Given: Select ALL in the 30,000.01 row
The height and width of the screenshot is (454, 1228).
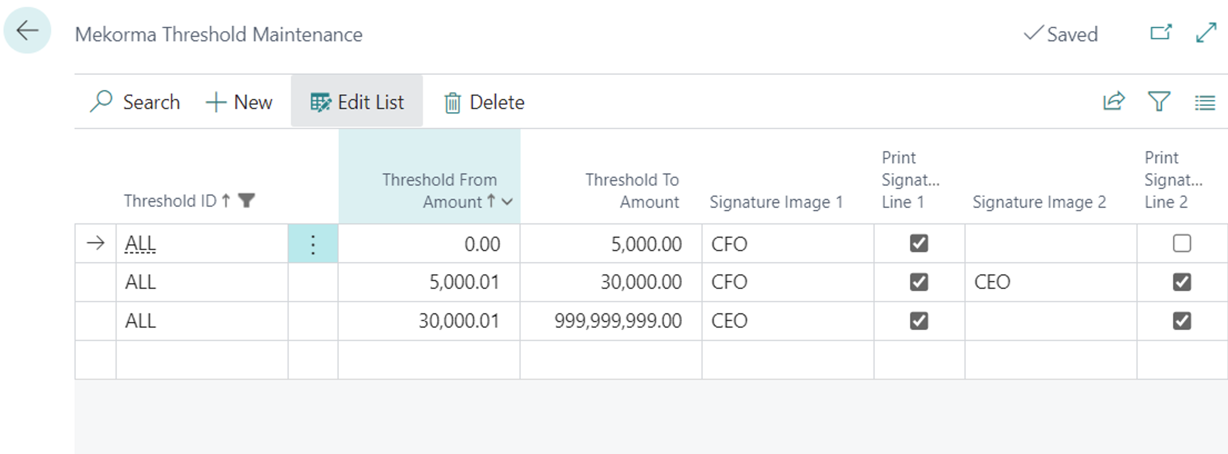Looking at the screenshot, I should click(202, 321).
